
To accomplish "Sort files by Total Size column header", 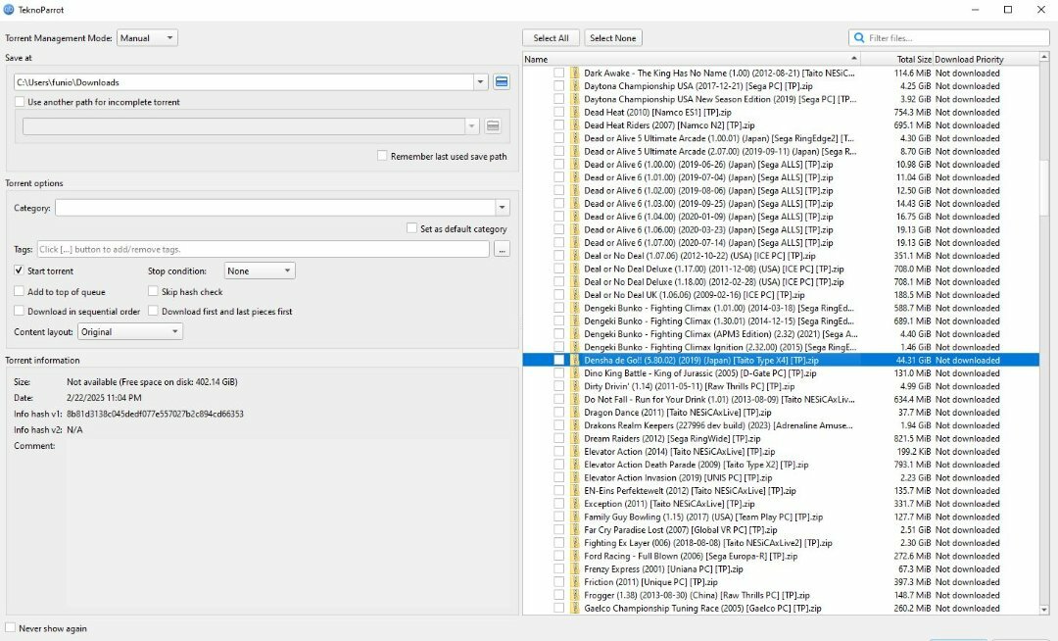I will coord(896,59).
